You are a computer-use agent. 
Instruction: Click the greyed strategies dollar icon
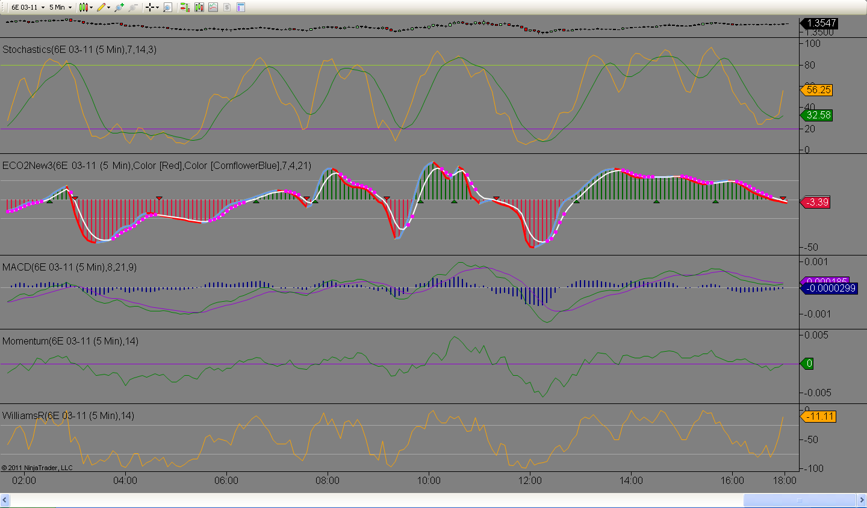(x=227, y=7)
